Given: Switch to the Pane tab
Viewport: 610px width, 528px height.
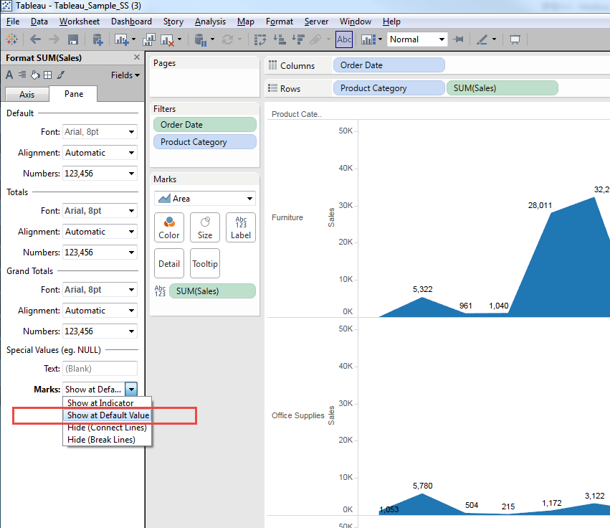Looking at the screenshot, I should coord(74,94).
